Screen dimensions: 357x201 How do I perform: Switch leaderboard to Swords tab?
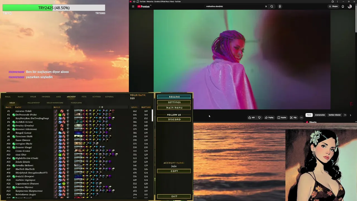[x=46, y=97]
